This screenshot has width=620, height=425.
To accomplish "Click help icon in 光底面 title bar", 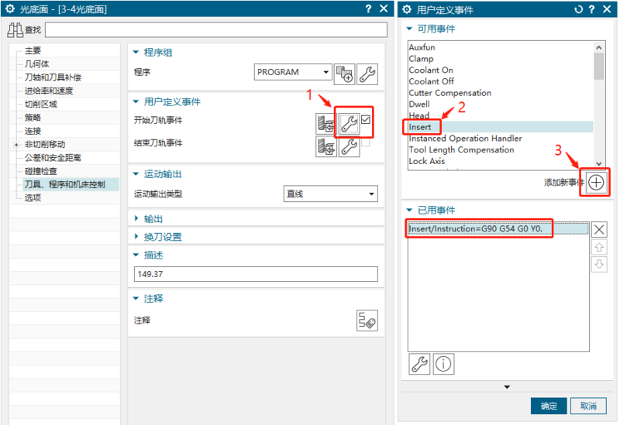I will tap(369, 9).
